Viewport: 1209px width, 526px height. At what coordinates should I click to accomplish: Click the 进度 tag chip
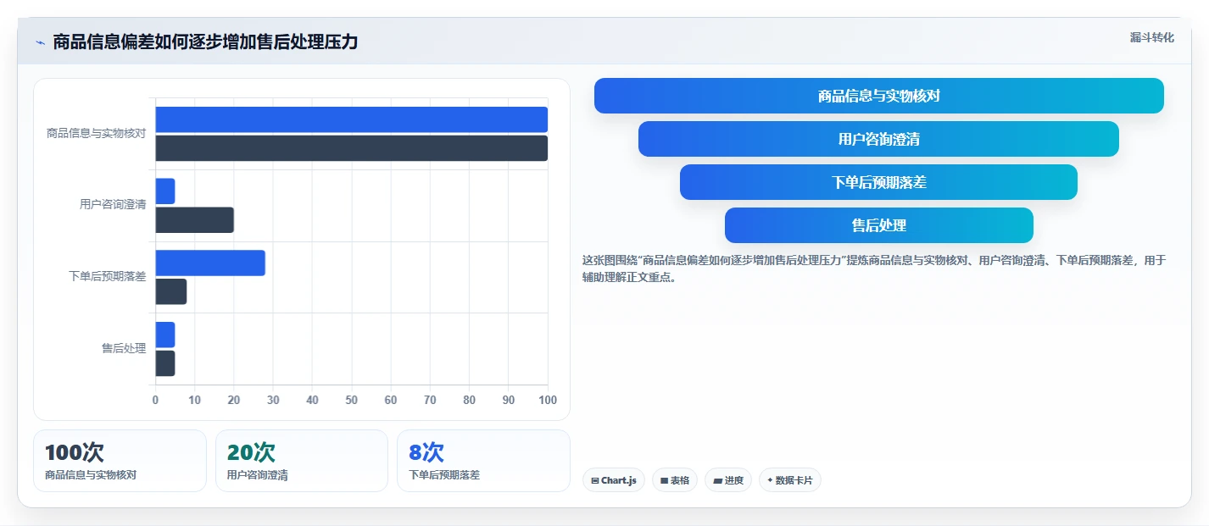tap(728, 480)
